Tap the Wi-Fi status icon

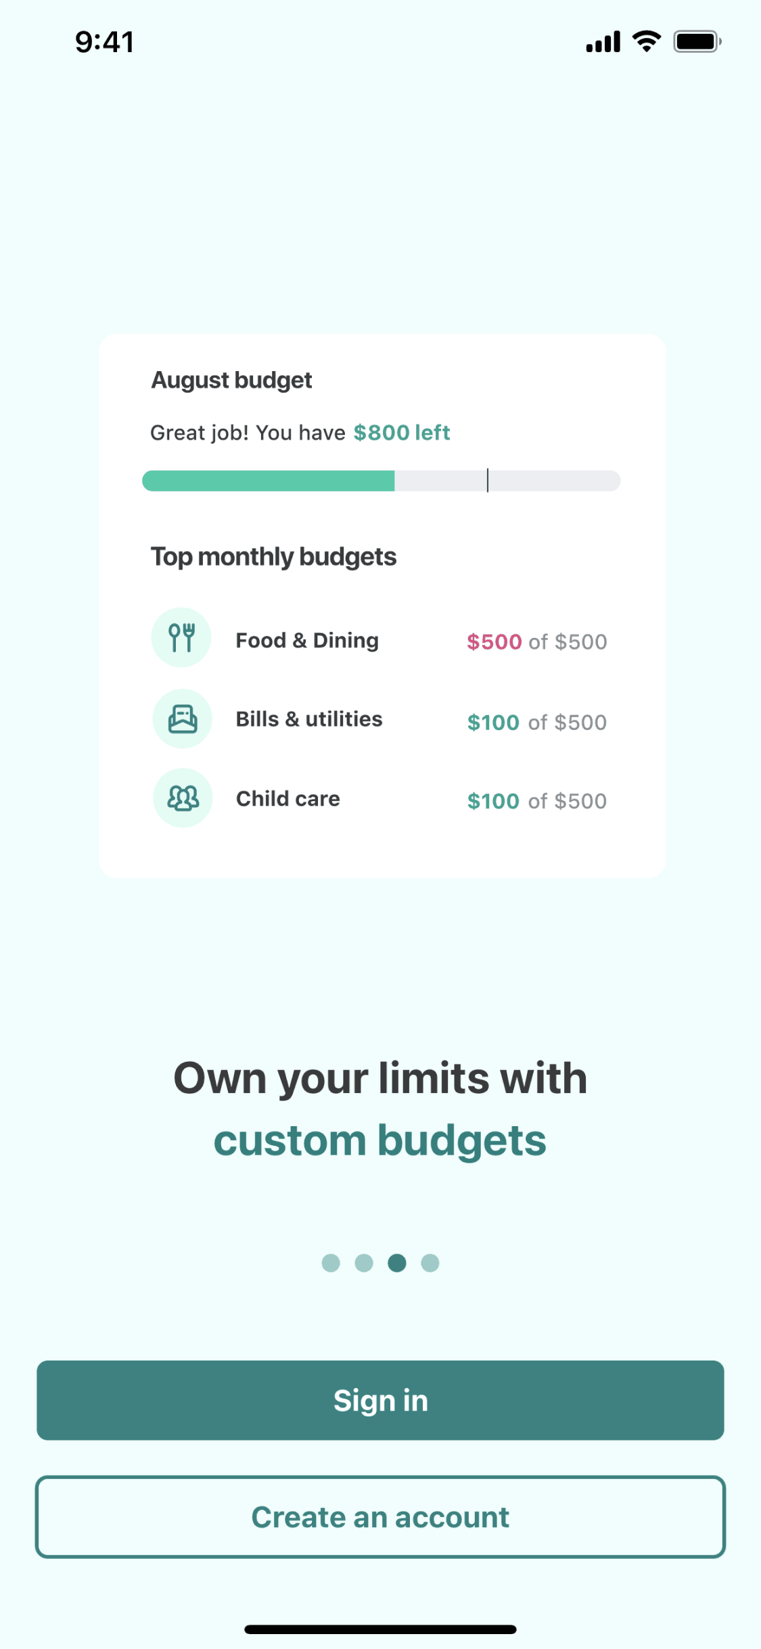click(x=647, y=42)
